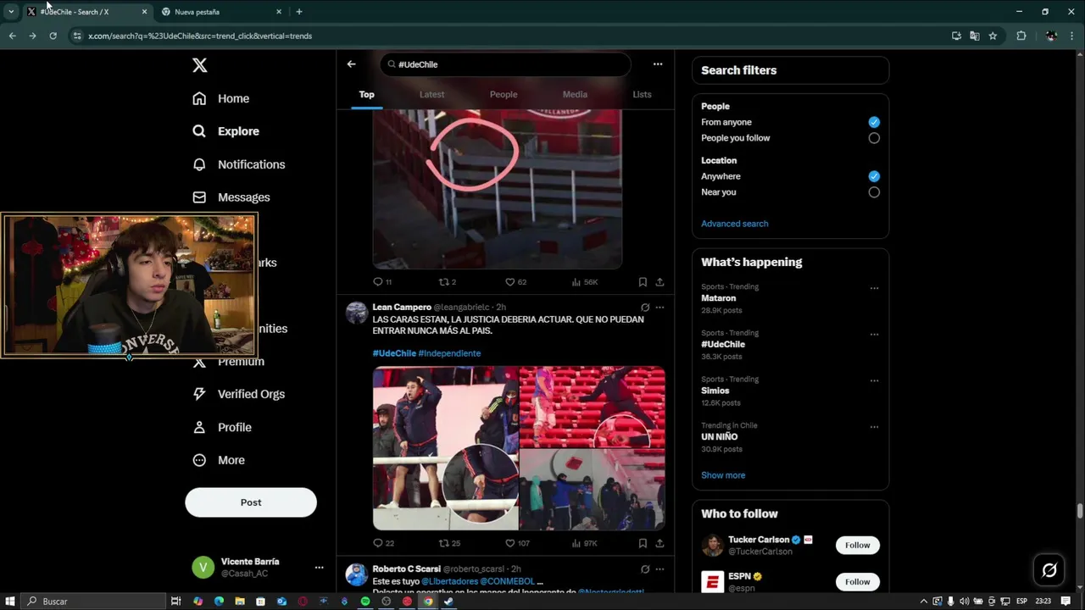The width and height of the screenshot is (1085, 610).
Task: Translate this page via address bar icon
Action: pyautogui.click(x=975, y=36)
